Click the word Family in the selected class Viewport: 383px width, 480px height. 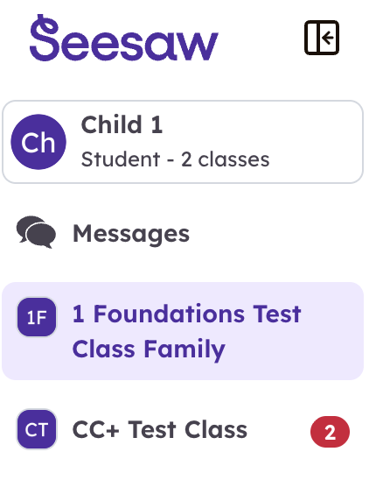coord(185,349)
